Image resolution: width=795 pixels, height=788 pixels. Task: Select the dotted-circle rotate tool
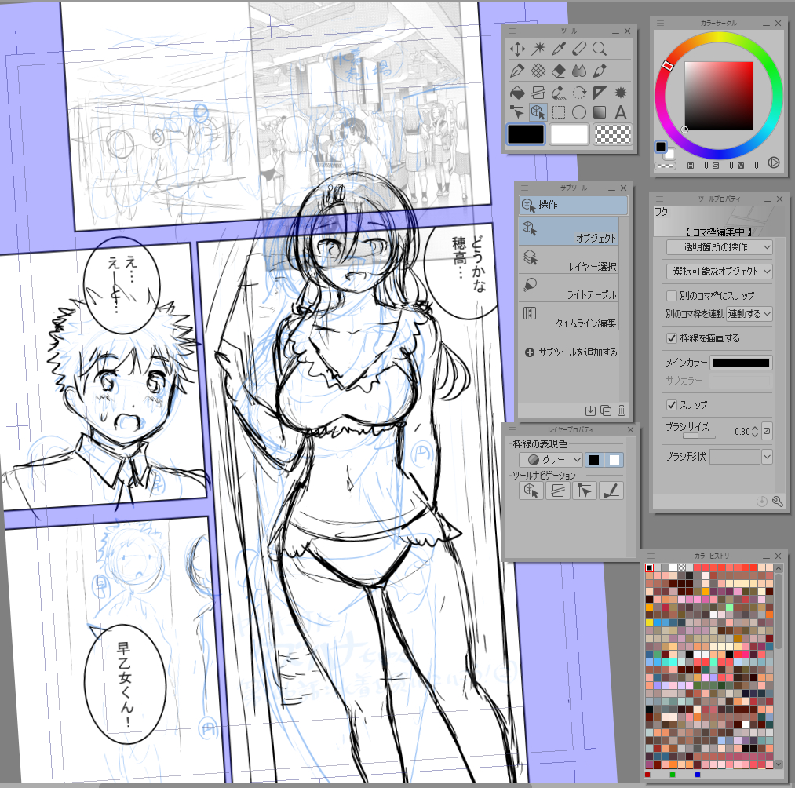[579, 93]
